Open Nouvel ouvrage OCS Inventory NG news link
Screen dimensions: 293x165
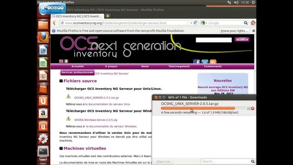point(223,88)
